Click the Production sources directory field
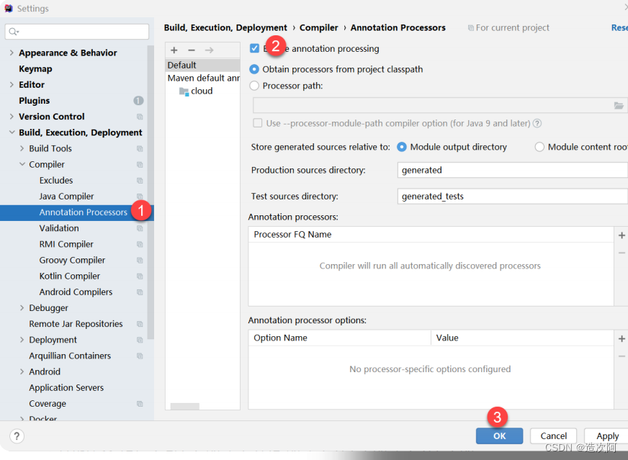 coord(512,170)
